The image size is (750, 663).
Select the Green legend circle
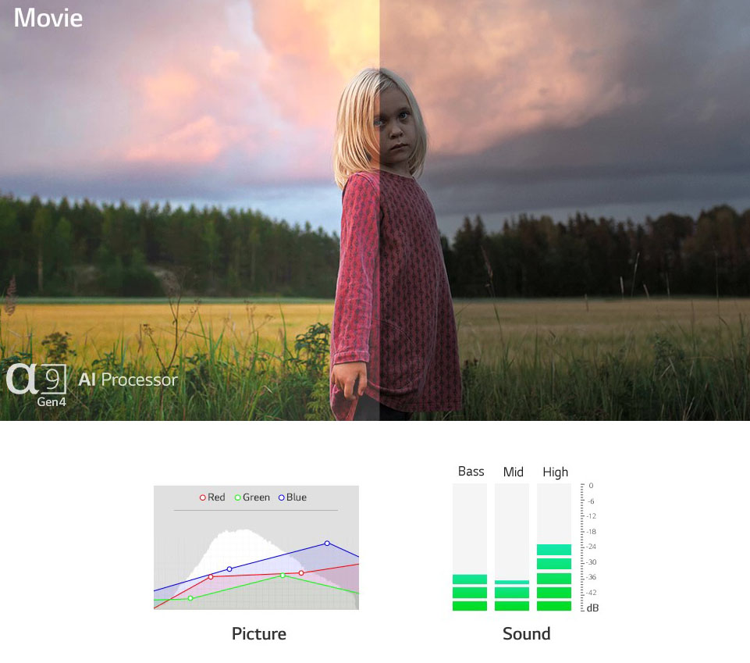[238, 497]
